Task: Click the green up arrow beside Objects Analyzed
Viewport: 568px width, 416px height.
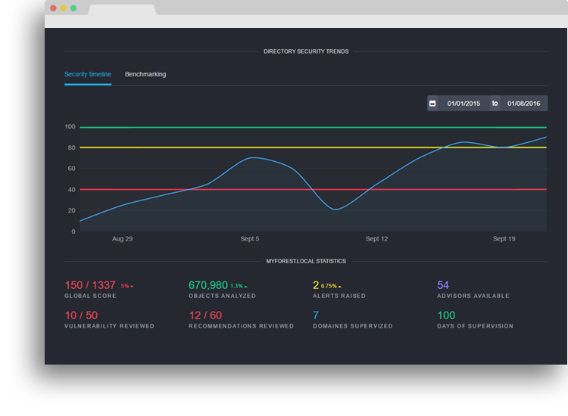Action: (x=245, y=287)
